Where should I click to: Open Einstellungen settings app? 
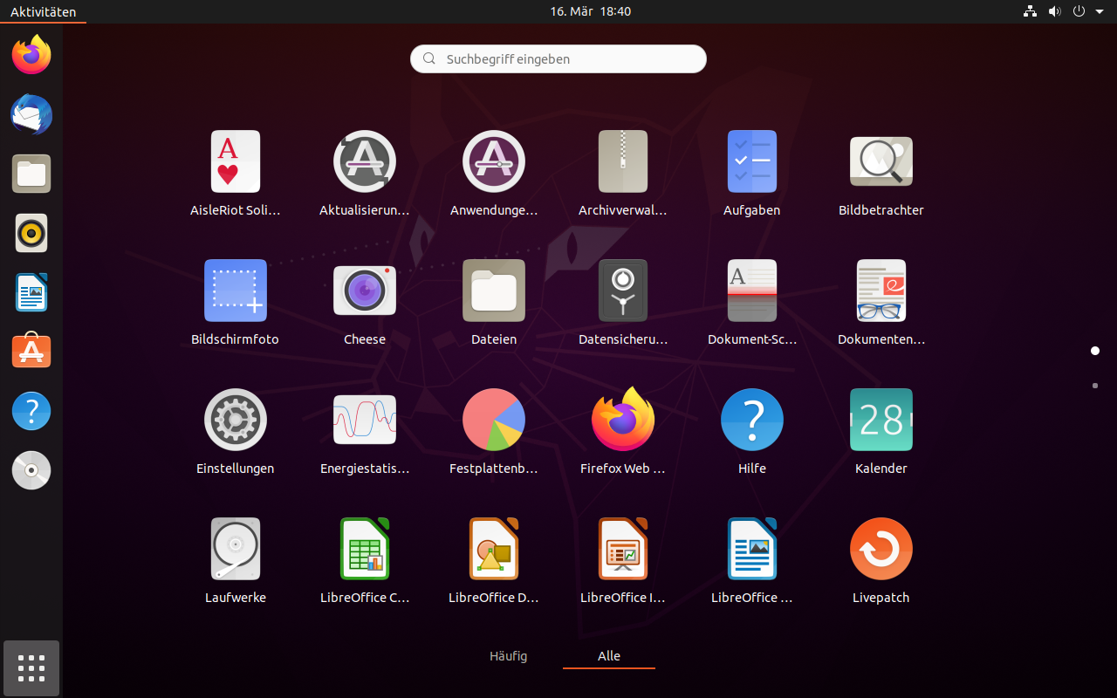click(236, 421)
